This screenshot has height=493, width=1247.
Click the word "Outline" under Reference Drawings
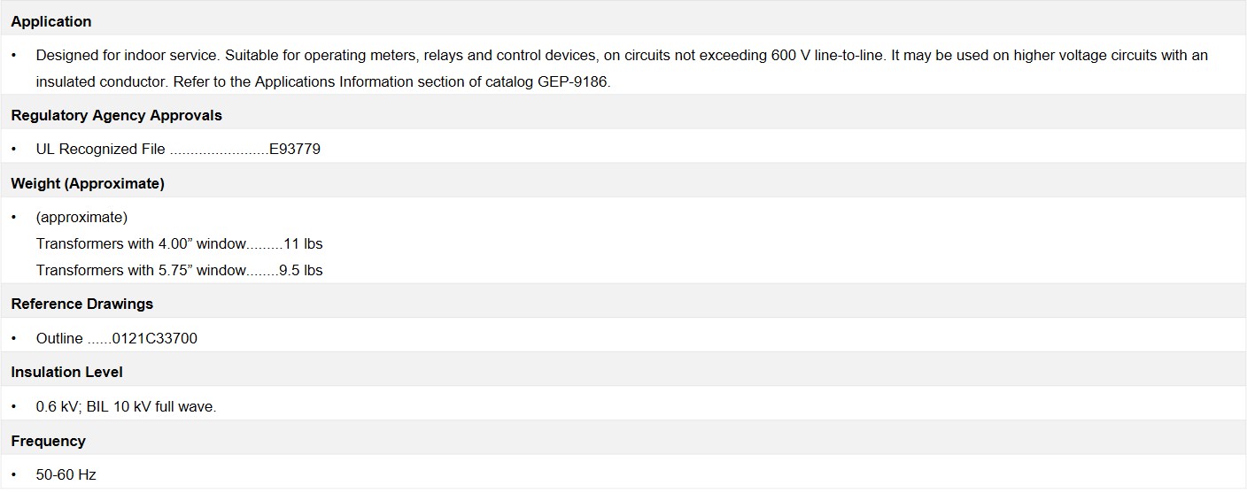click(59, 338)
